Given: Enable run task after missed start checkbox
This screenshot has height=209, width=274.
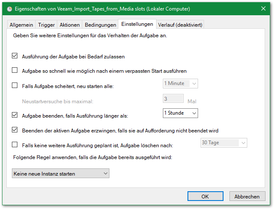Looking at the screenshot, I should tap(15, 70).
